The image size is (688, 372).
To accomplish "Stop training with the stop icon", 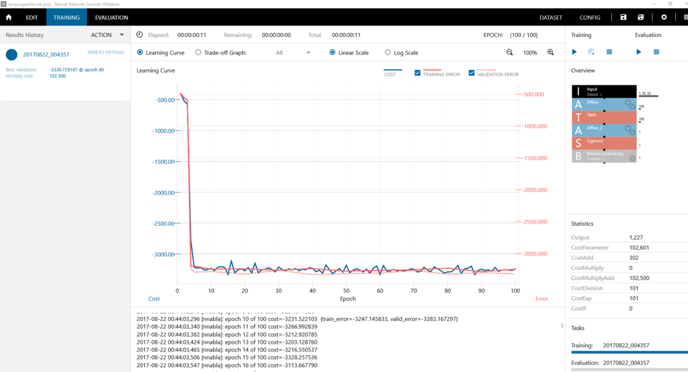I will [x=609, y=52].
